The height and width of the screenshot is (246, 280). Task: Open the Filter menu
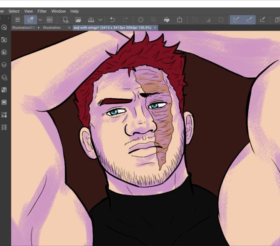(42, 11)
